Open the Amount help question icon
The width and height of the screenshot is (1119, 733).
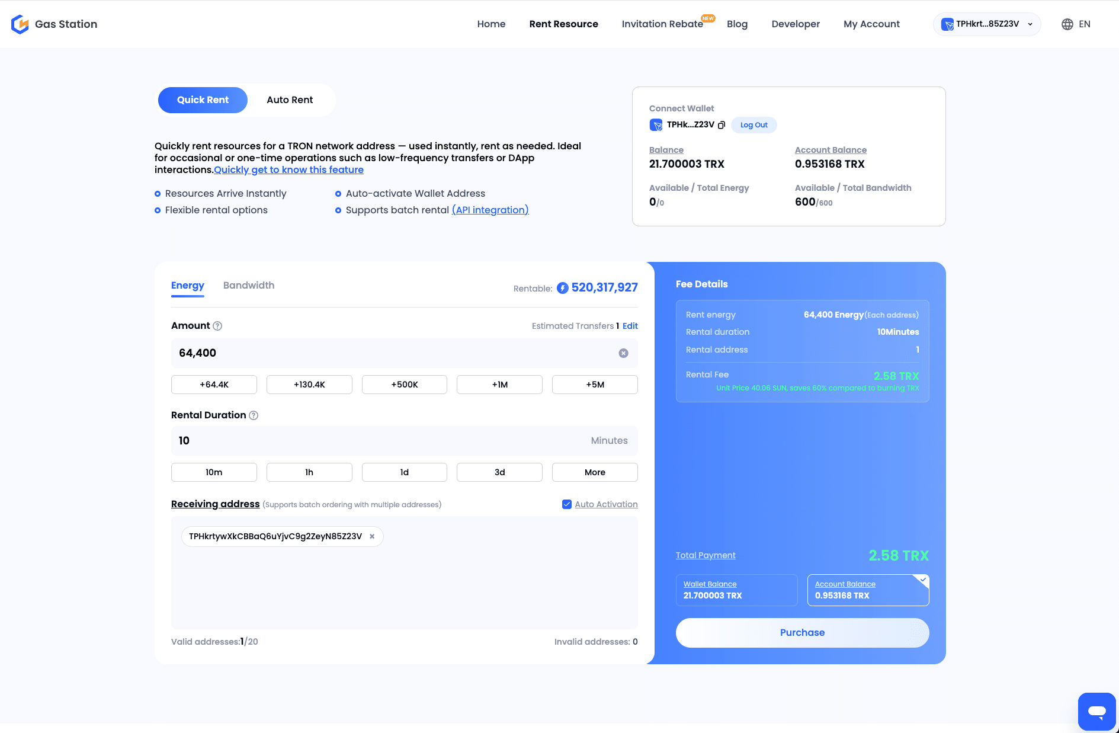[x=217, y=326]
